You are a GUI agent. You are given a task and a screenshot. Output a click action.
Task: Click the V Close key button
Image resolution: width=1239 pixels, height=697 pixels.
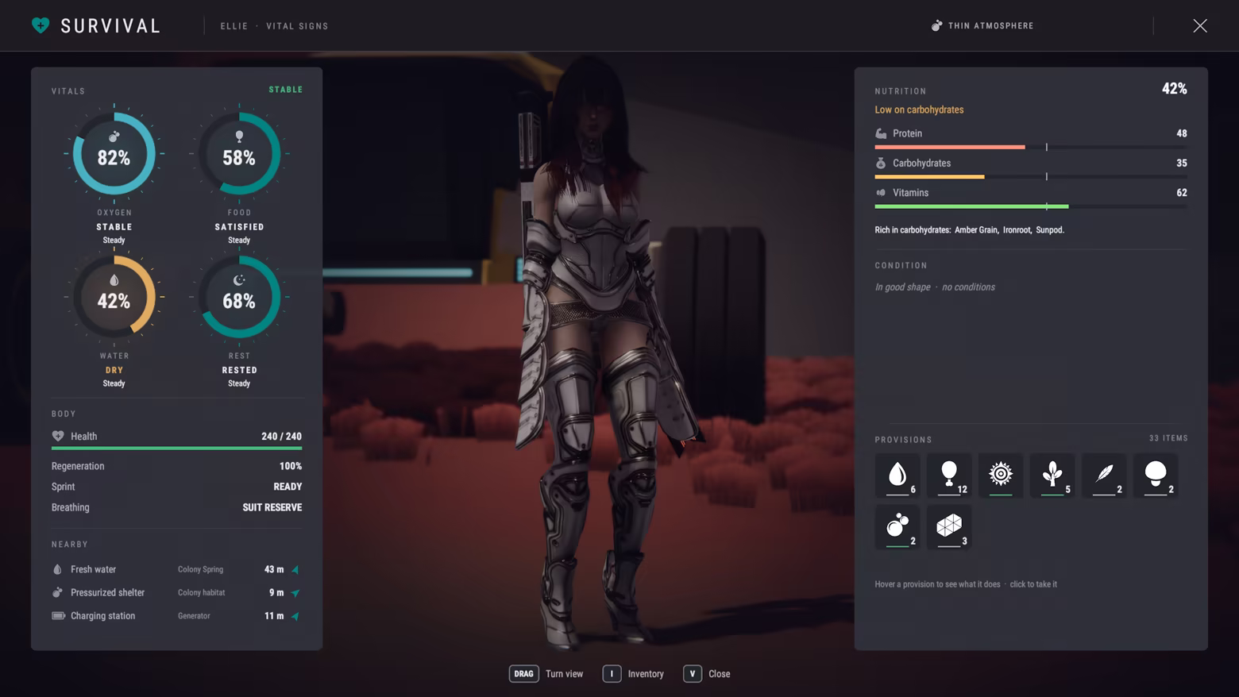click(693, 673)
